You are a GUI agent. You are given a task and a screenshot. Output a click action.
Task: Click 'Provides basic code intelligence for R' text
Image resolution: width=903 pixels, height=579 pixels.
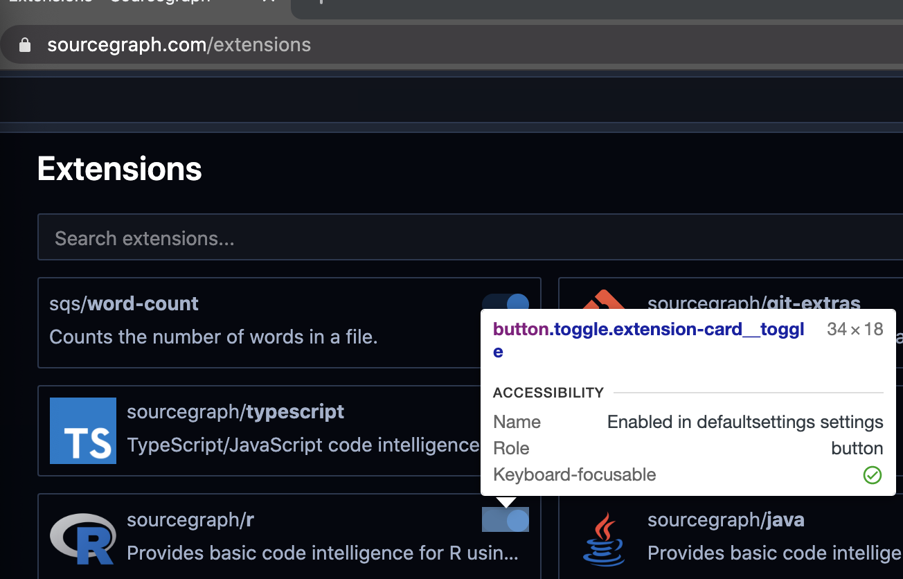click(x=323, y=553)
